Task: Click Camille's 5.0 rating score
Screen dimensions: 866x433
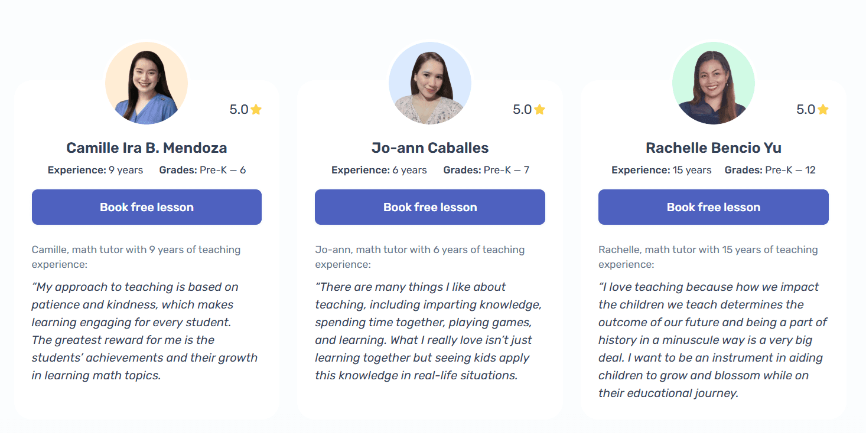Action: coord(239,110)
